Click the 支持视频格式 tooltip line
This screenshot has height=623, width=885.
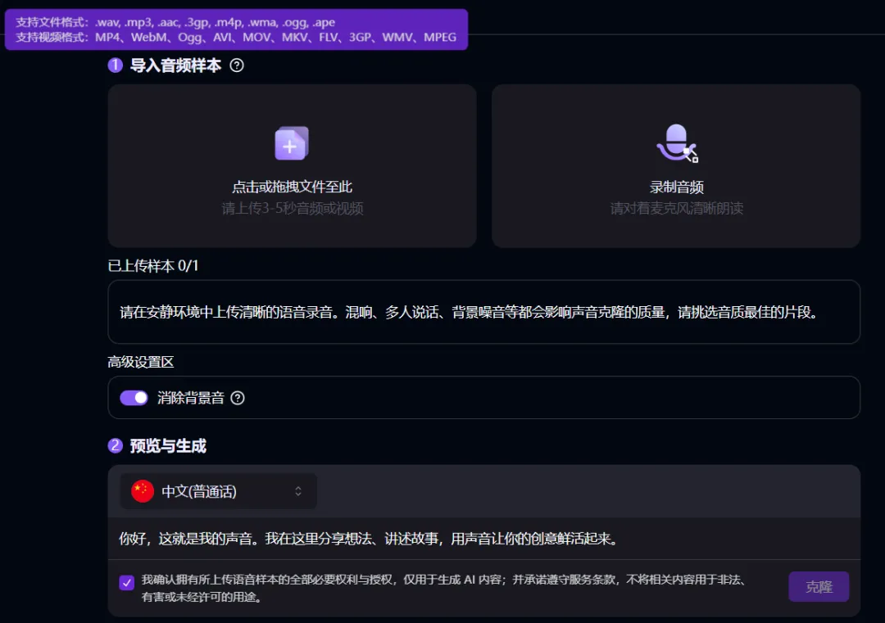tap(236, 37)
